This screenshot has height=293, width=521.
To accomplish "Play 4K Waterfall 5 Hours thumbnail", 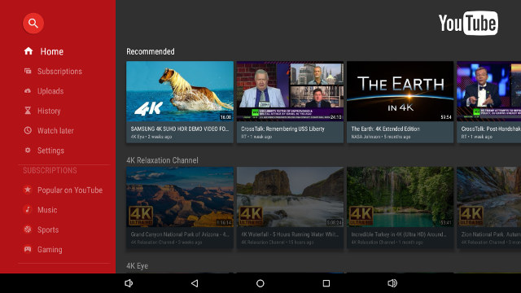I will point(290,197).
